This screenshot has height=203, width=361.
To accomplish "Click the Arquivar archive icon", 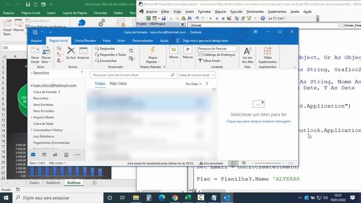I will 83,53.
